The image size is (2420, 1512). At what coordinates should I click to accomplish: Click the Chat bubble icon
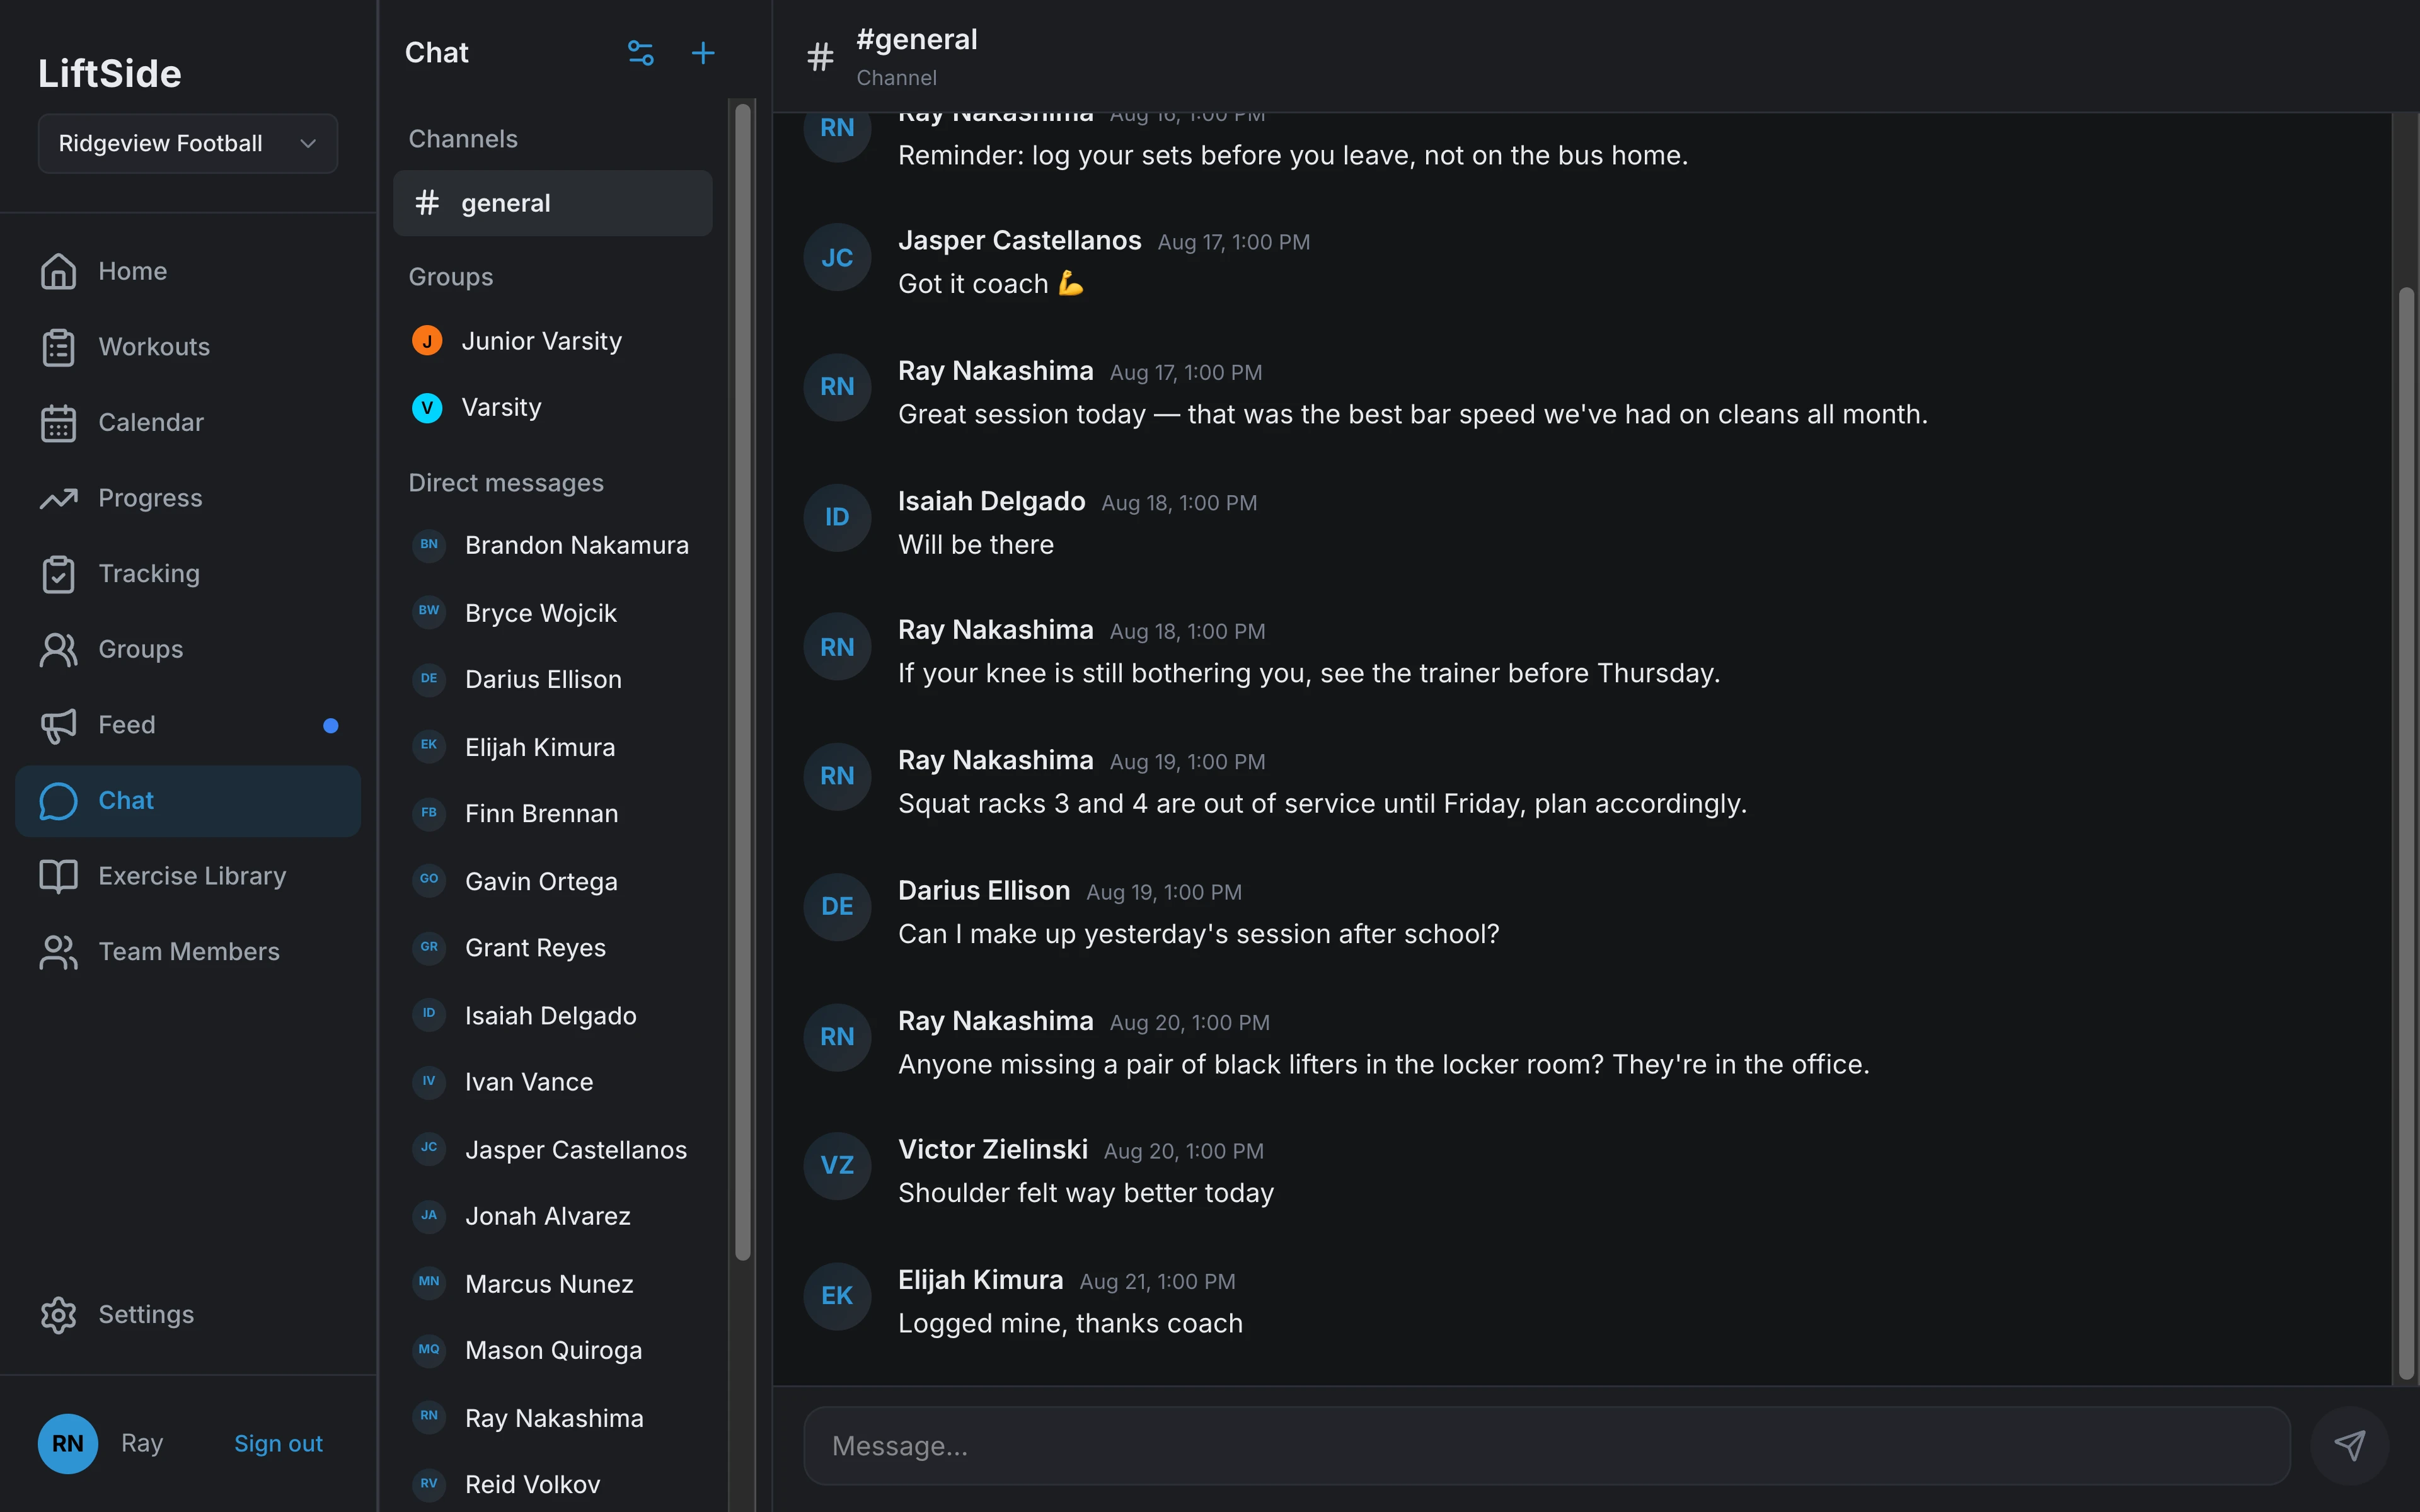(58, 801)
